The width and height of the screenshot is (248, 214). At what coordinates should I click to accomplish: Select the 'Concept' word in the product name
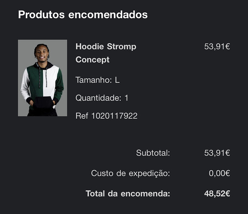[x=92, y=60]
